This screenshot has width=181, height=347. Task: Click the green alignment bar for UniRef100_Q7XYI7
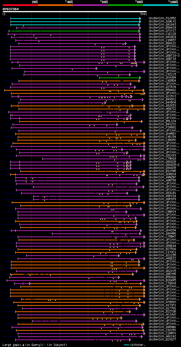coord(75,31)
